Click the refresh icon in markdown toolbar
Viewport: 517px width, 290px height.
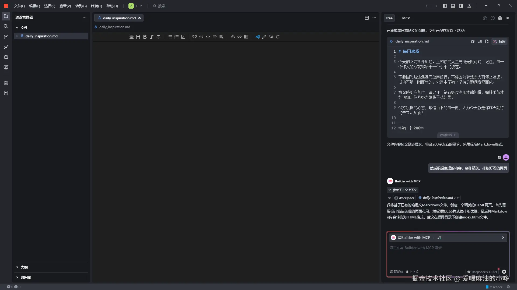[x=278, y=37]
